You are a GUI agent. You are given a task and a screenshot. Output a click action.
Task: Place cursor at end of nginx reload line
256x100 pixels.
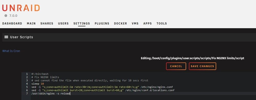click(x=70, y=94)
